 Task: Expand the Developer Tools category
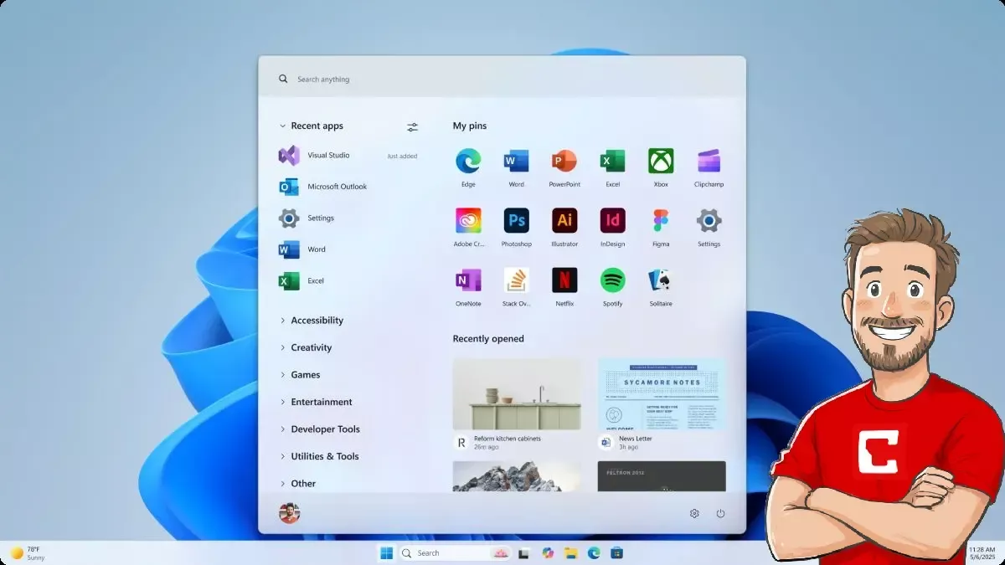pyautogui.click(x=325, y=429)
